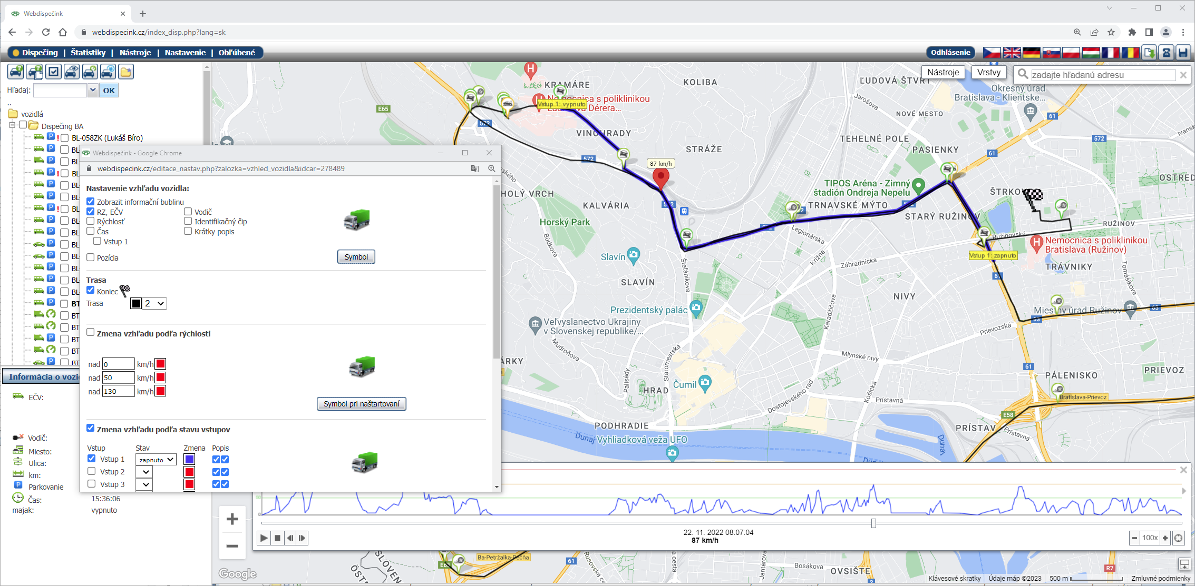
Task: Uncheck the Koniec route end checkbox
Action: pos(91,291)
